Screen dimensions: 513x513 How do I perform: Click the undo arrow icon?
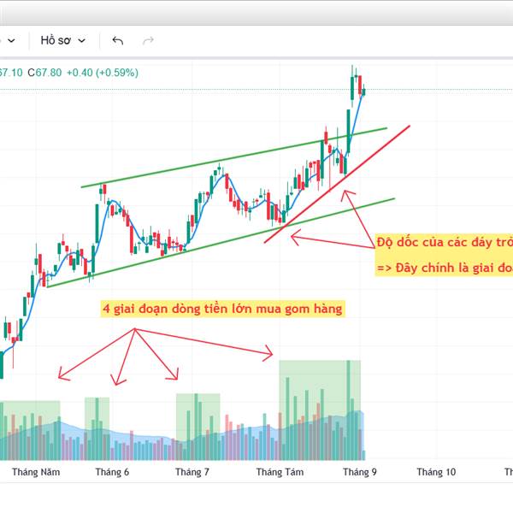118,40
